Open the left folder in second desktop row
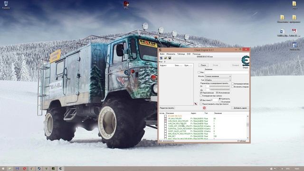This screenshot has width=304, height=171. (282, 18)
